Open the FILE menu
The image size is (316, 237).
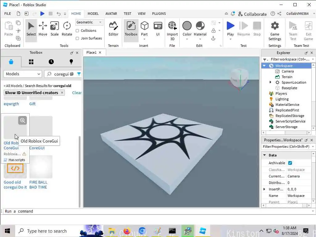coord(8,14)
